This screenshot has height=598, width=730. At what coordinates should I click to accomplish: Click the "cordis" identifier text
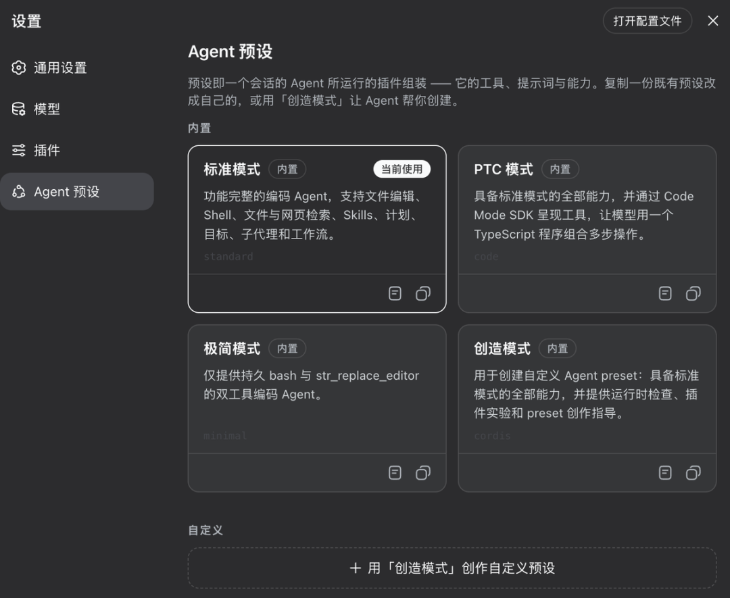point(492,436)
